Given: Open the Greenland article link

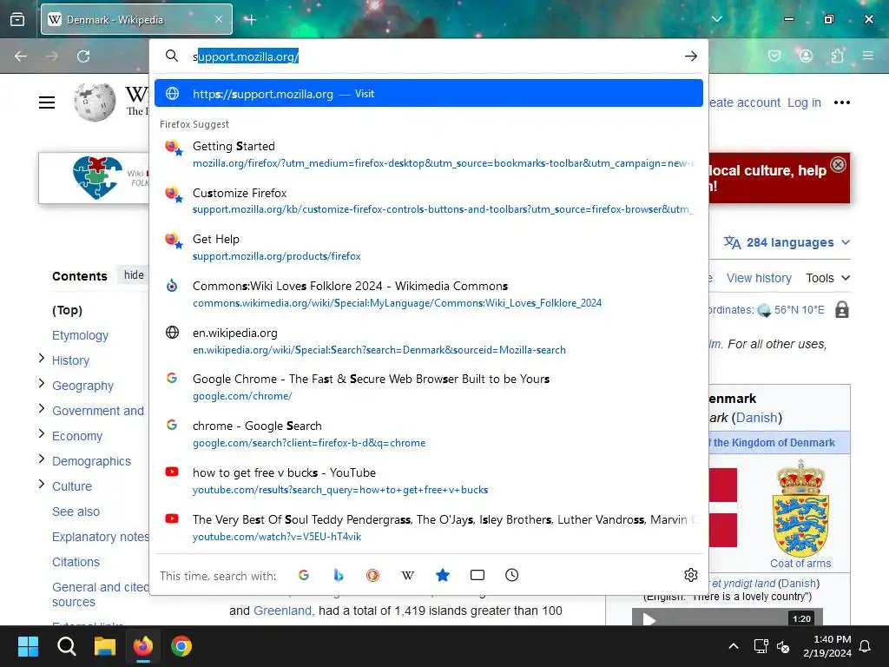Looking at the screenshot, I should 283,611.
